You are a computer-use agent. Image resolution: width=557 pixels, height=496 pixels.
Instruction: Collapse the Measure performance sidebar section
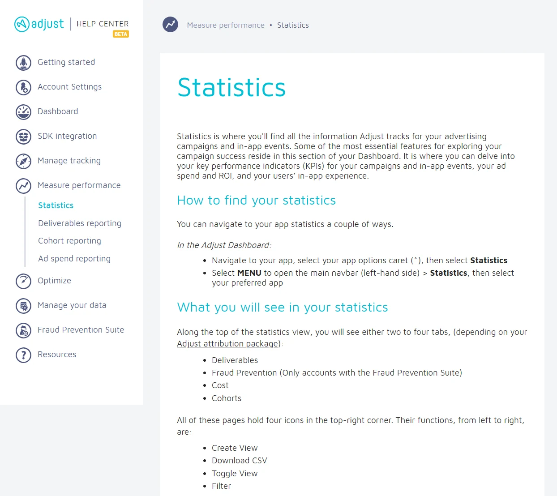tap(79, 185)
